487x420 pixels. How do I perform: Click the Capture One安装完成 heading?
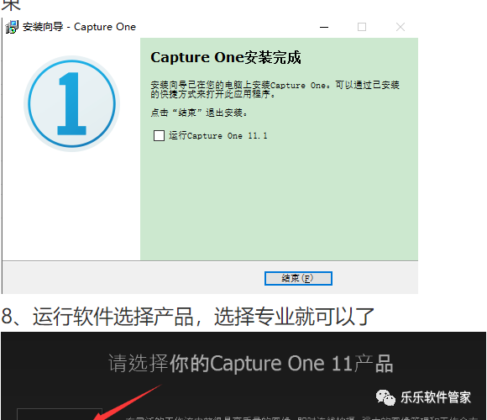(226, 57)
